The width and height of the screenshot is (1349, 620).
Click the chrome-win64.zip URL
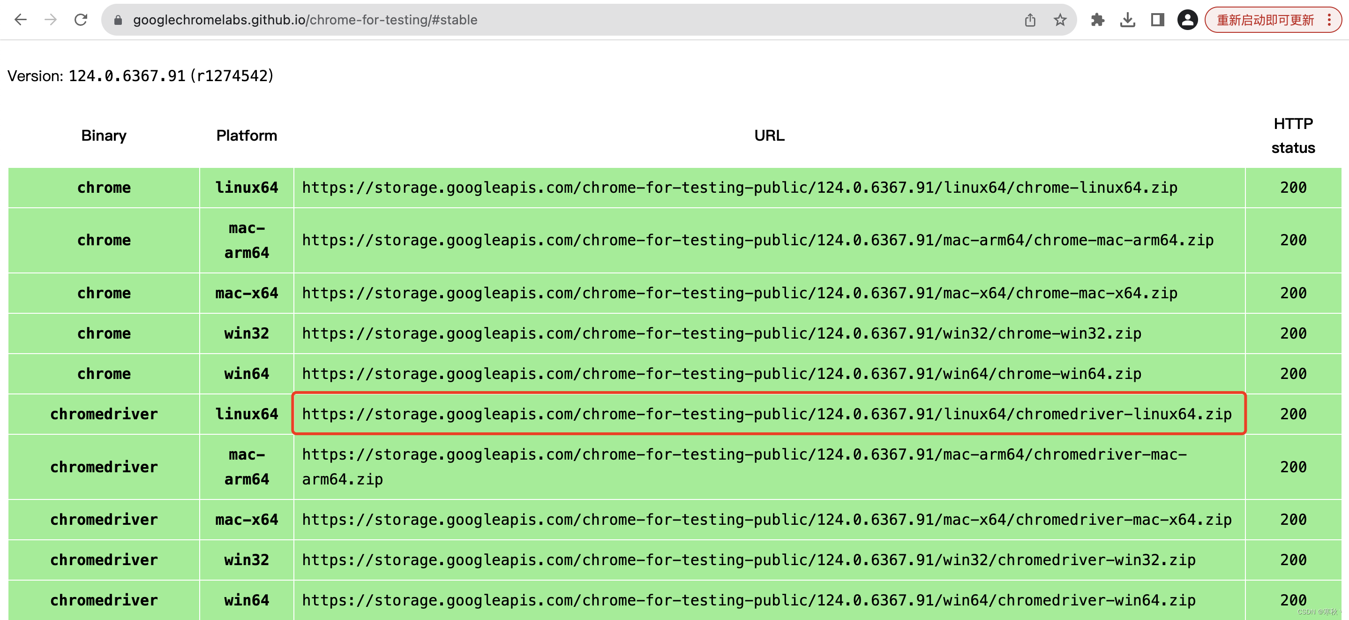click(x=721, y=374)
